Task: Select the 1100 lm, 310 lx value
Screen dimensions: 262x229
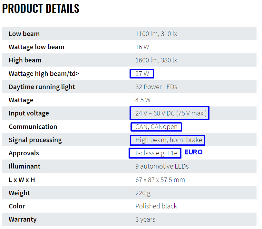Action: click(156, 34)
